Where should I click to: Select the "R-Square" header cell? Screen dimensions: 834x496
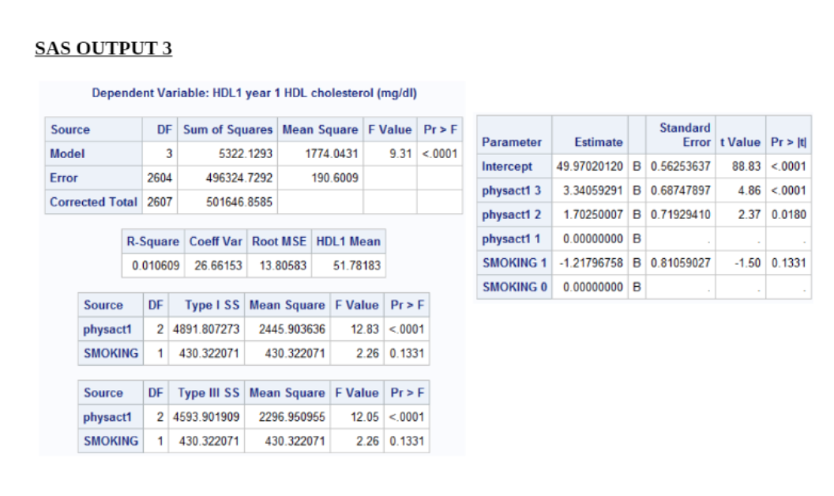click(152, 242)
